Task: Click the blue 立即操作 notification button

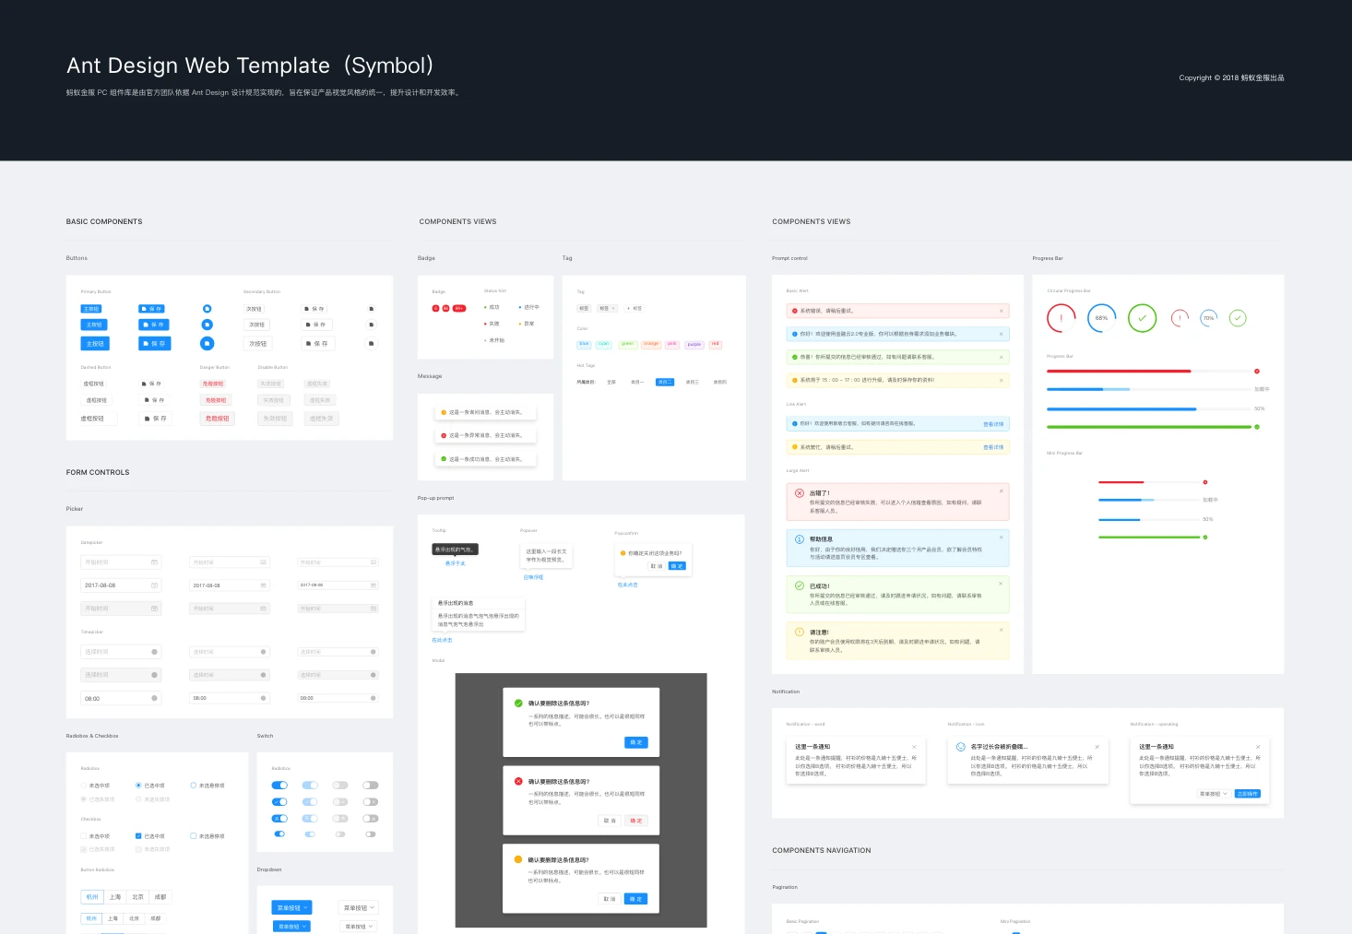Action: 1247,794
